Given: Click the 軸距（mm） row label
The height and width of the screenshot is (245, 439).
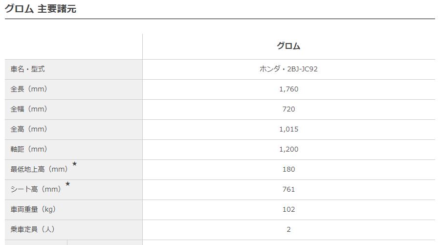Looking at the screenshot, I should [x=29, y=149].
